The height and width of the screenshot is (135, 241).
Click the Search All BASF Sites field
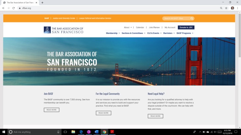[x=176, y=18]
